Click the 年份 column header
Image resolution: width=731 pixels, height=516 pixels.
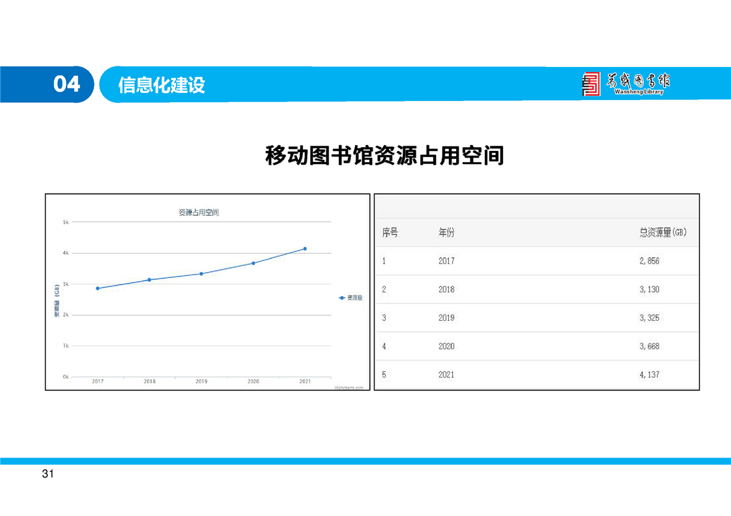[x=446, y=232]
